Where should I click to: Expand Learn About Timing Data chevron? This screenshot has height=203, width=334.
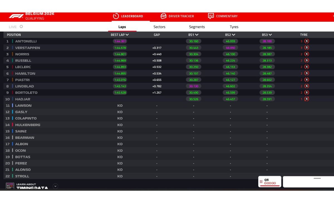click(55, 186)
